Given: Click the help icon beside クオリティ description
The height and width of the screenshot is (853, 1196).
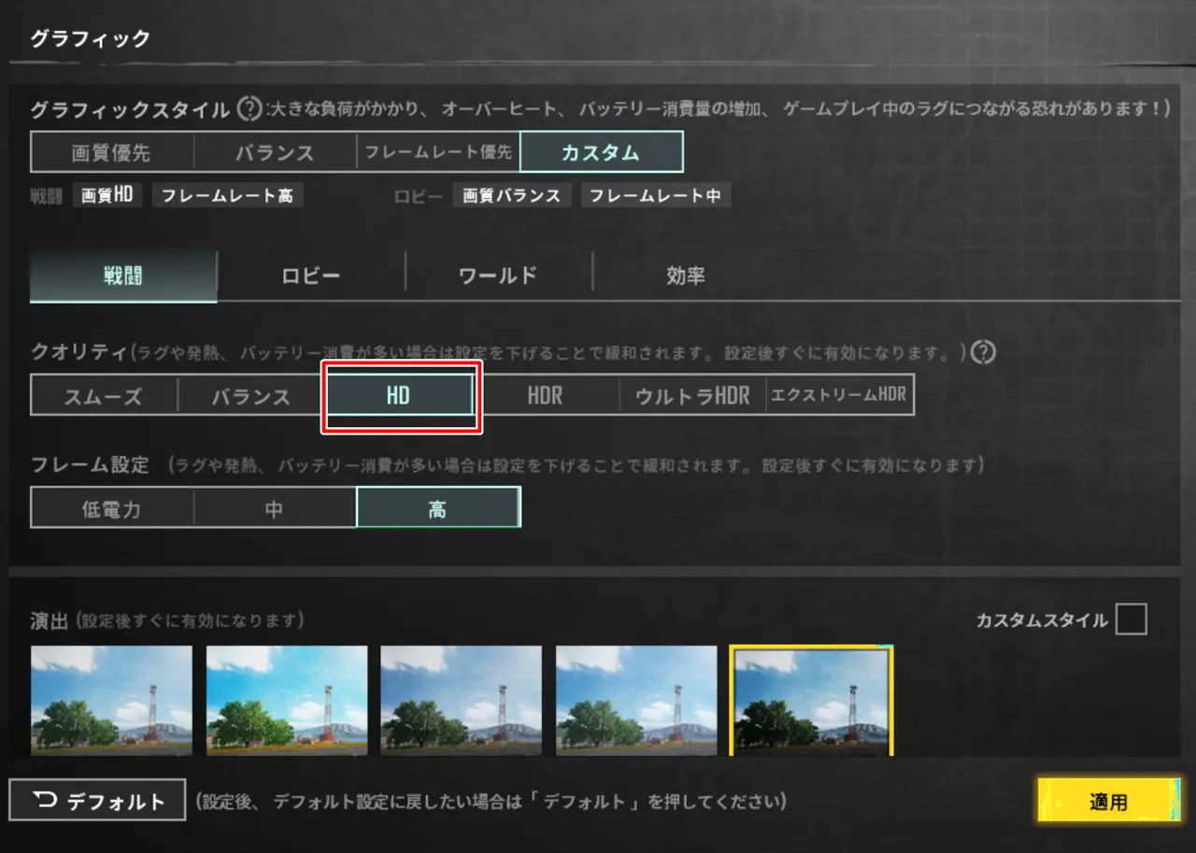Looking at the screenshot, I should point(983,352).
